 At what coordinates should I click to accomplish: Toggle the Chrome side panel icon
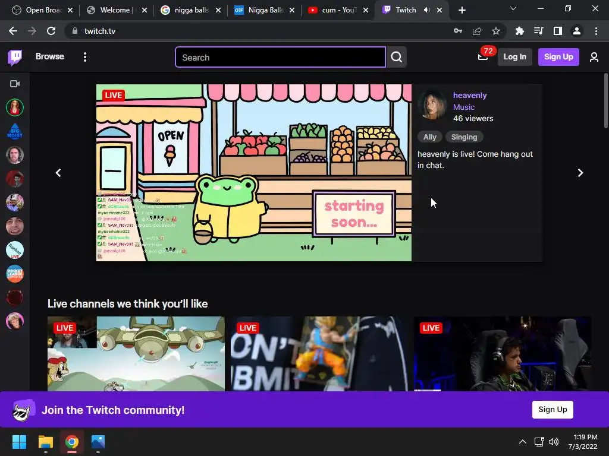click(558, 31)
